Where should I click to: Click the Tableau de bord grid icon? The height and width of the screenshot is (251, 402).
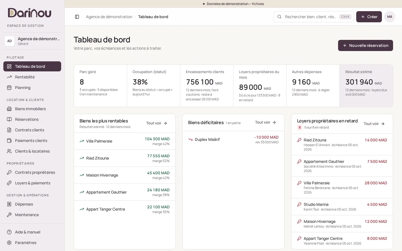9,66
